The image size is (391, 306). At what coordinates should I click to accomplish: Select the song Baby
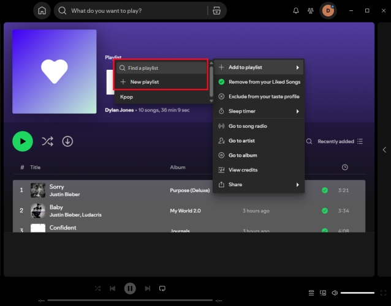point(56,207)
